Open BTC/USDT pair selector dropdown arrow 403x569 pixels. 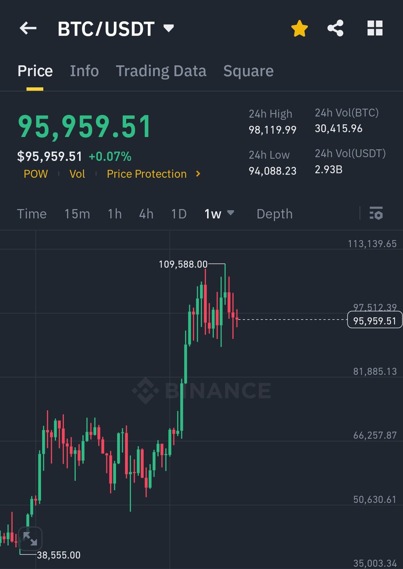pyautogui.click(x=168, y=28)
